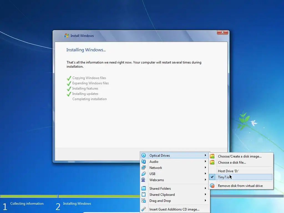The height and width of the screenshot is (213, 284).
Task: Close the Install Windows dialog
Action: click(222, 32)
